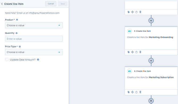Image resolution: width=178 pixels, height=104 pixels.
Task: Clone the step 3 Marketing Onboarding action
Action: (x=128, y=52)
